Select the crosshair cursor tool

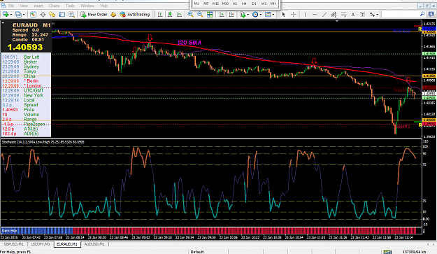[294, 15]
